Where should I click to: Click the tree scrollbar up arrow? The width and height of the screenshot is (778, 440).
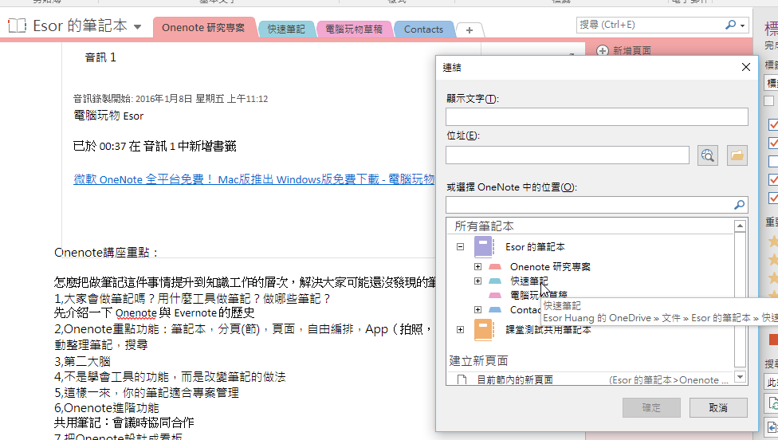[x=740, y=226]
